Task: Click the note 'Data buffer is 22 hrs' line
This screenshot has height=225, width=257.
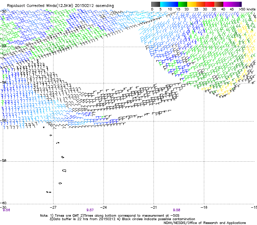Action: [122, 219]
